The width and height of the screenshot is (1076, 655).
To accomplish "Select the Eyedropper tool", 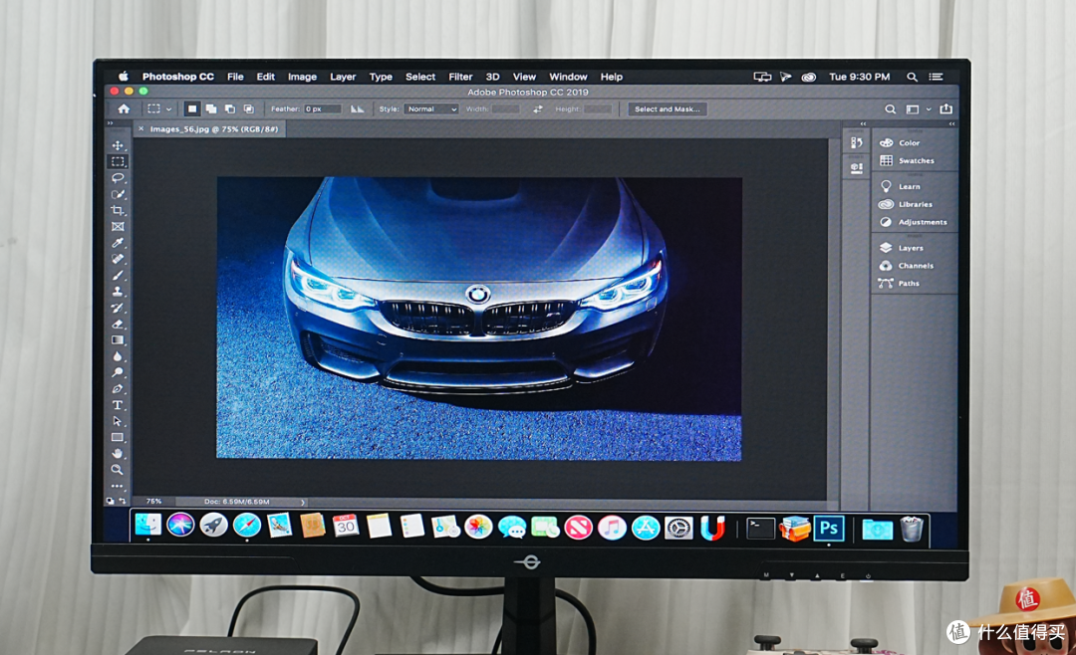I will (118, 243).
